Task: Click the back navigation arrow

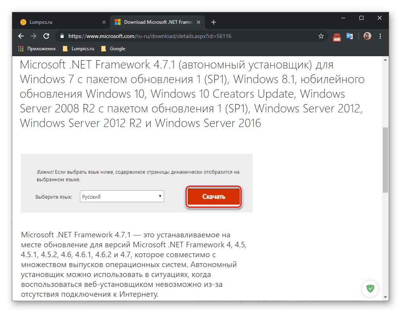Action: [21, 36]
